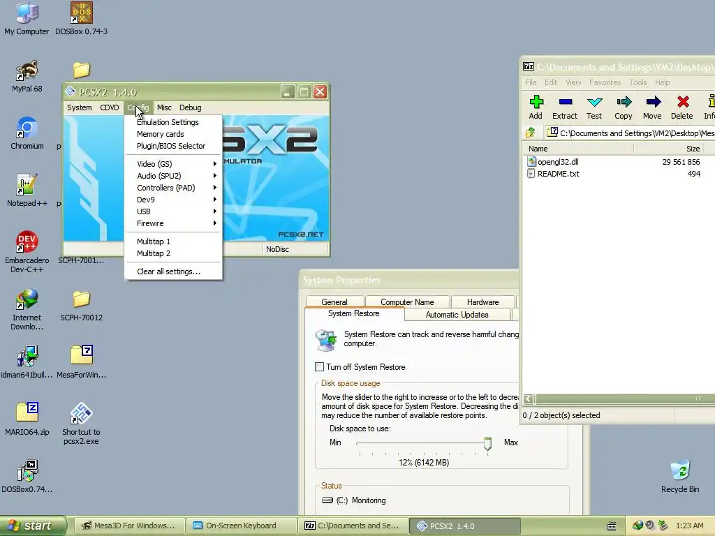The height and width of the screenshot is (536, 715).
Task: Toggle Multitap 1 menu entry
Action: pyautogui.click(x=173, y=241)
